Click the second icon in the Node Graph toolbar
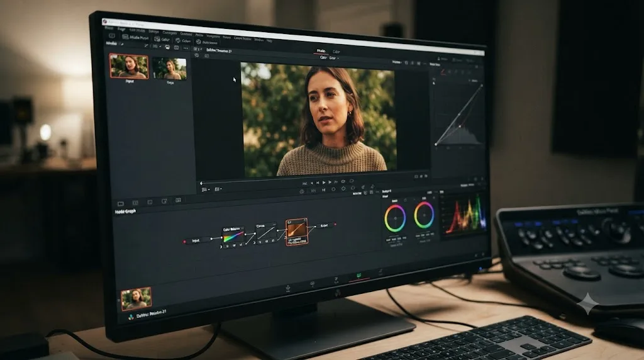This screenshot has width=644, height=360. click(x=135, y=203)
